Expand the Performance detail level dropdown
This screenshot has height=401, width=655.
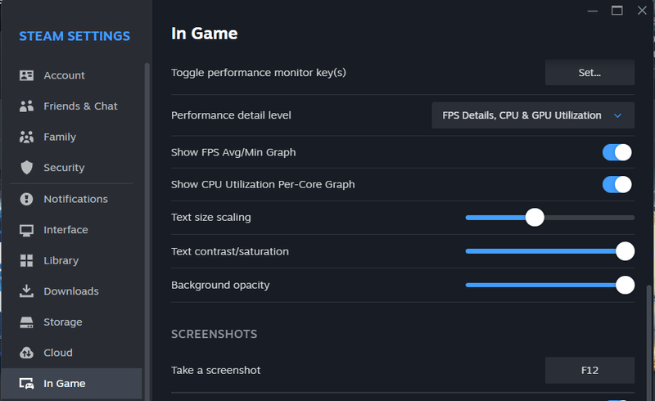(x=533, y=115)
